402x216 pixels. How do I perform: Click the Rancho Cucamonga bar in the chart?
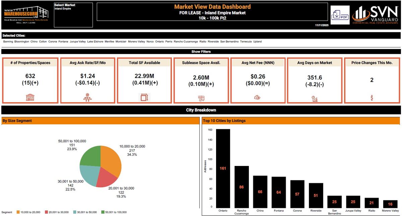(241, 187)
